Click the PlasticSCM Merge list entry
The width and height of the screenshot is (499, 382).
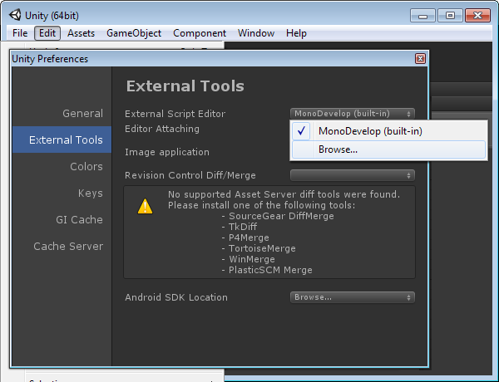click(270, 270)
